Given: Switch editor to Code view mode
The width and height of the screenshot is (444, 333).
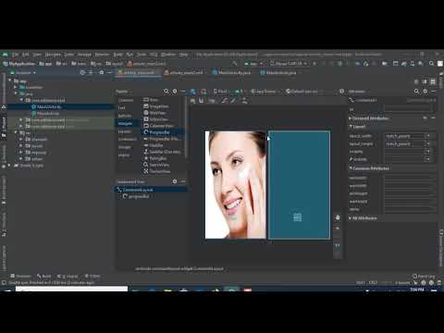Looking at the screenshot, I should [x=416, y=81].
